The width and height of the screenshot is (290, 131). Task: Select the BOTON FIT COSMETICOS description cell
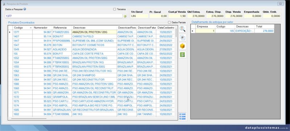[x=94, y=45]
